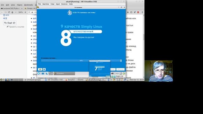The height and width of the screenshot is (114, 203).
Task: Reset the 160% zoom level indicator
Action: tap(20, 12)
